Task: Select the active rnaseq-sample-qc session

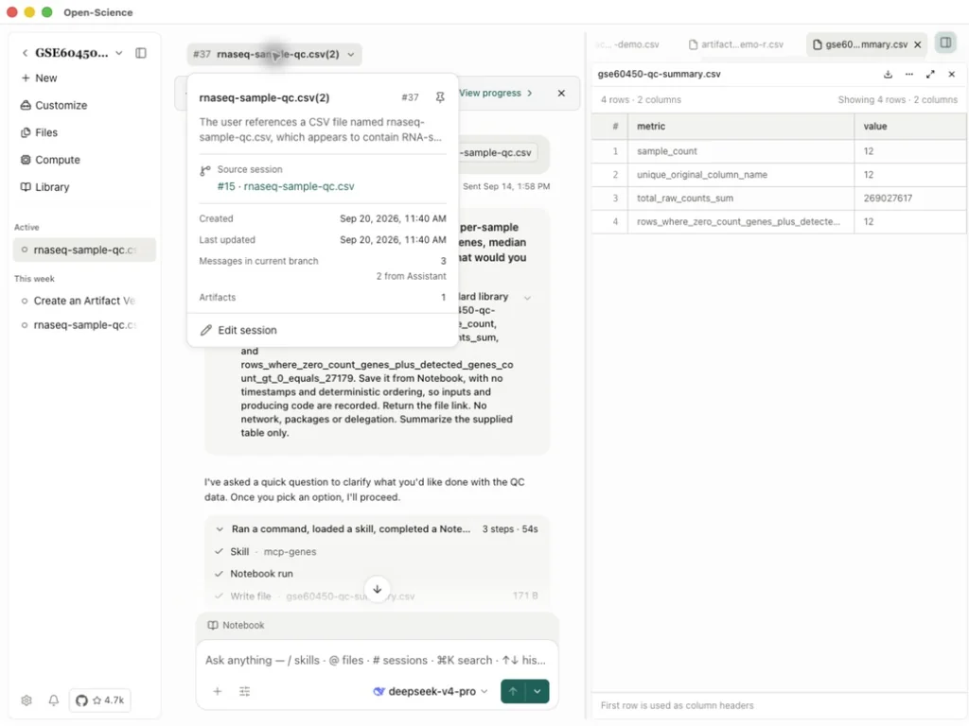Action: coord(84,250)
